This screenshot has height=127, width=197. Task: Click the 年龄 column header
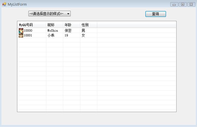72,25
